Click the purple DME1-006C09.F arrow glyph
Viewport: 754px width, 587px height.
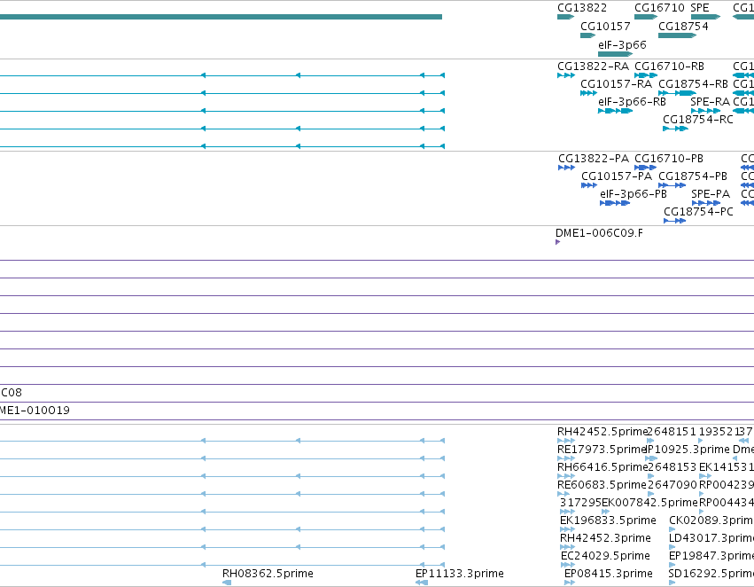tap(558, 242)
